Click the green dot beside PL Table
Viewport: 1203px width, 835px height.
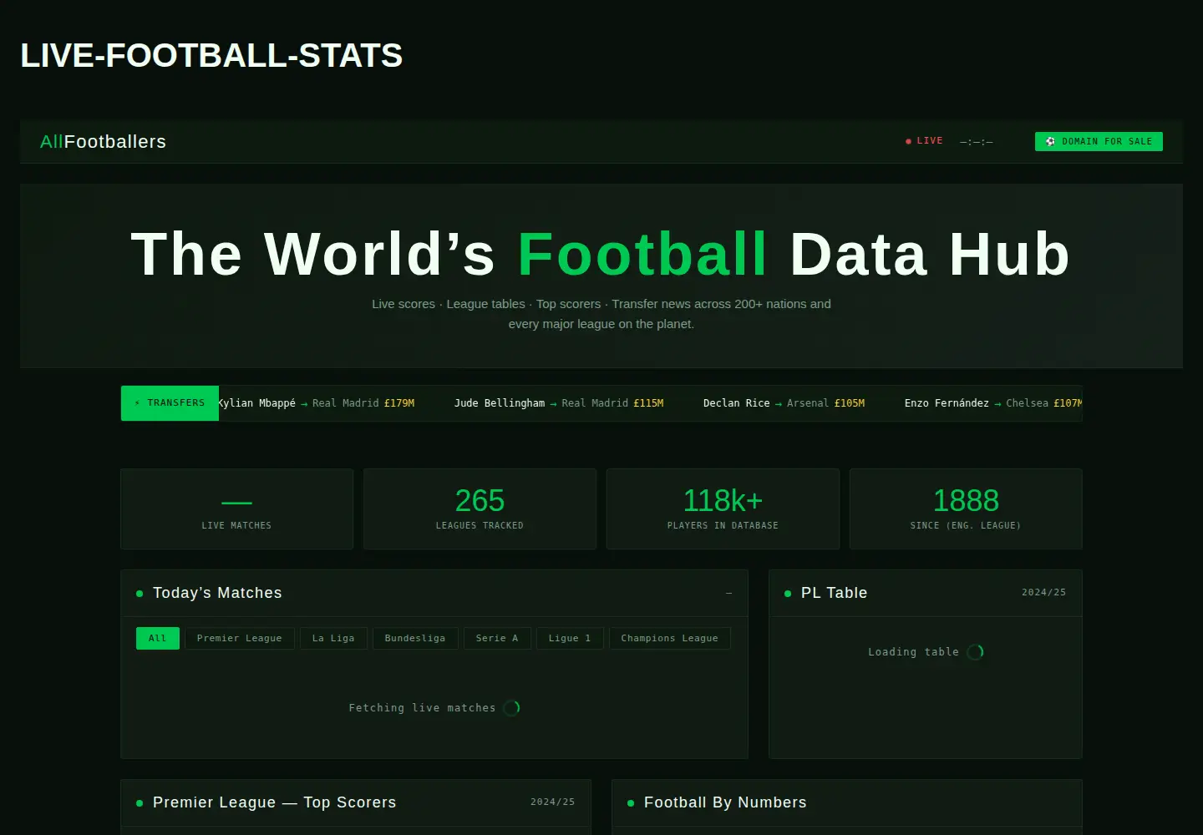pos(788,594)
